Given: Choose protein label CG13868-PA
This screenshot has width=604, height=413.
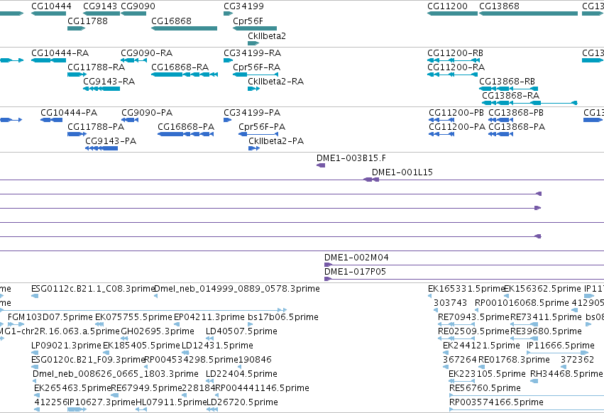Looking at the screenshot, I should point(517,127).
